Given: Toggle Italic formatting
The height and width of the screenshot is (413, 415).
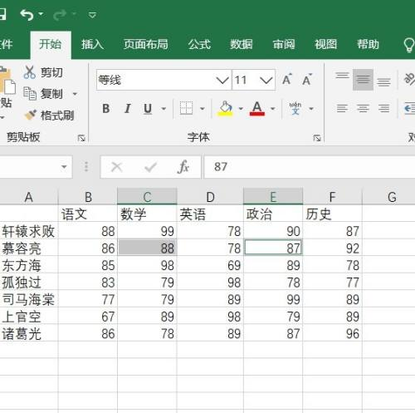Looking at the screenshot, I should [127, 109].
